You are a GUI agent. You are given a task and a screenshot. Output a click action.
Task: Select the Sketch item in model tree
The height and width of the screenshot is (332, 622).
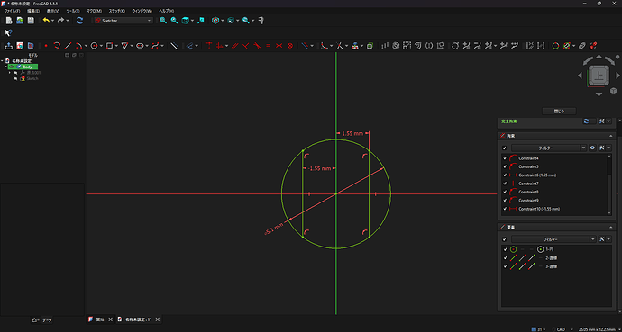(32, 79)
